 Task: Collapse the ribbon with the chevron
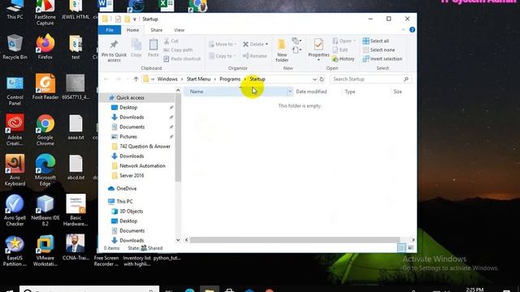(x=403, y=30)
